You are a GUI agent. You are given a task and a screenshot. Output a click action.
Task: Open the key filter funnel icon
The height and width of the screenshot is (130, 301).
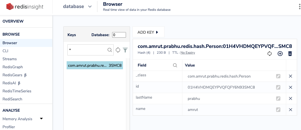(x=125, y=50)
